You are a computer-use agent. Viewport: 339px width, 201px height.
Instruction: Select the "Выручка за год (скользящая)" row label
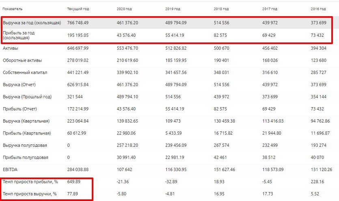tap(32, 23)
